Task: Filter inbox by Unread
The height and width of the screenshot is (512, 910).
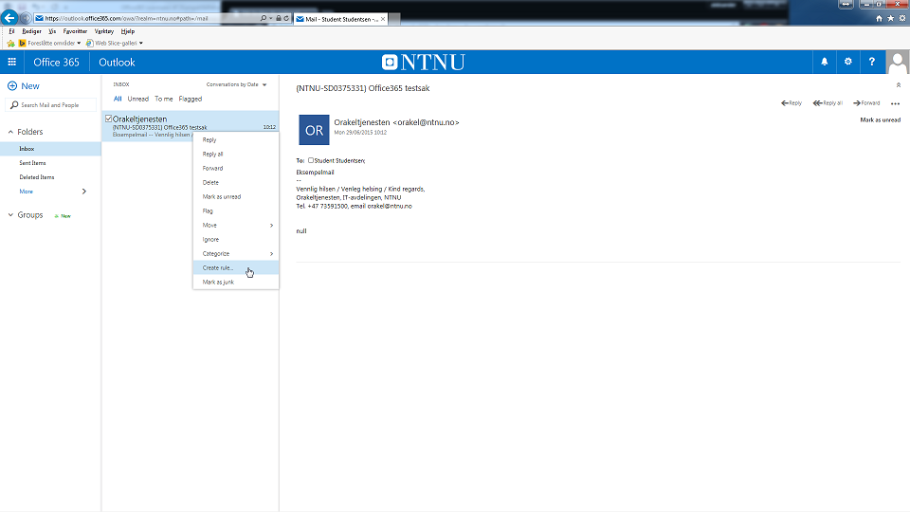Action: coord(138,99)
